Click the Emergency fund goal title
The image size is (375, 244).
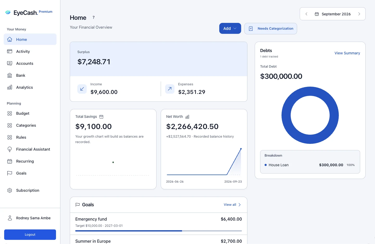pyautogui.click(x=91, y=219)
